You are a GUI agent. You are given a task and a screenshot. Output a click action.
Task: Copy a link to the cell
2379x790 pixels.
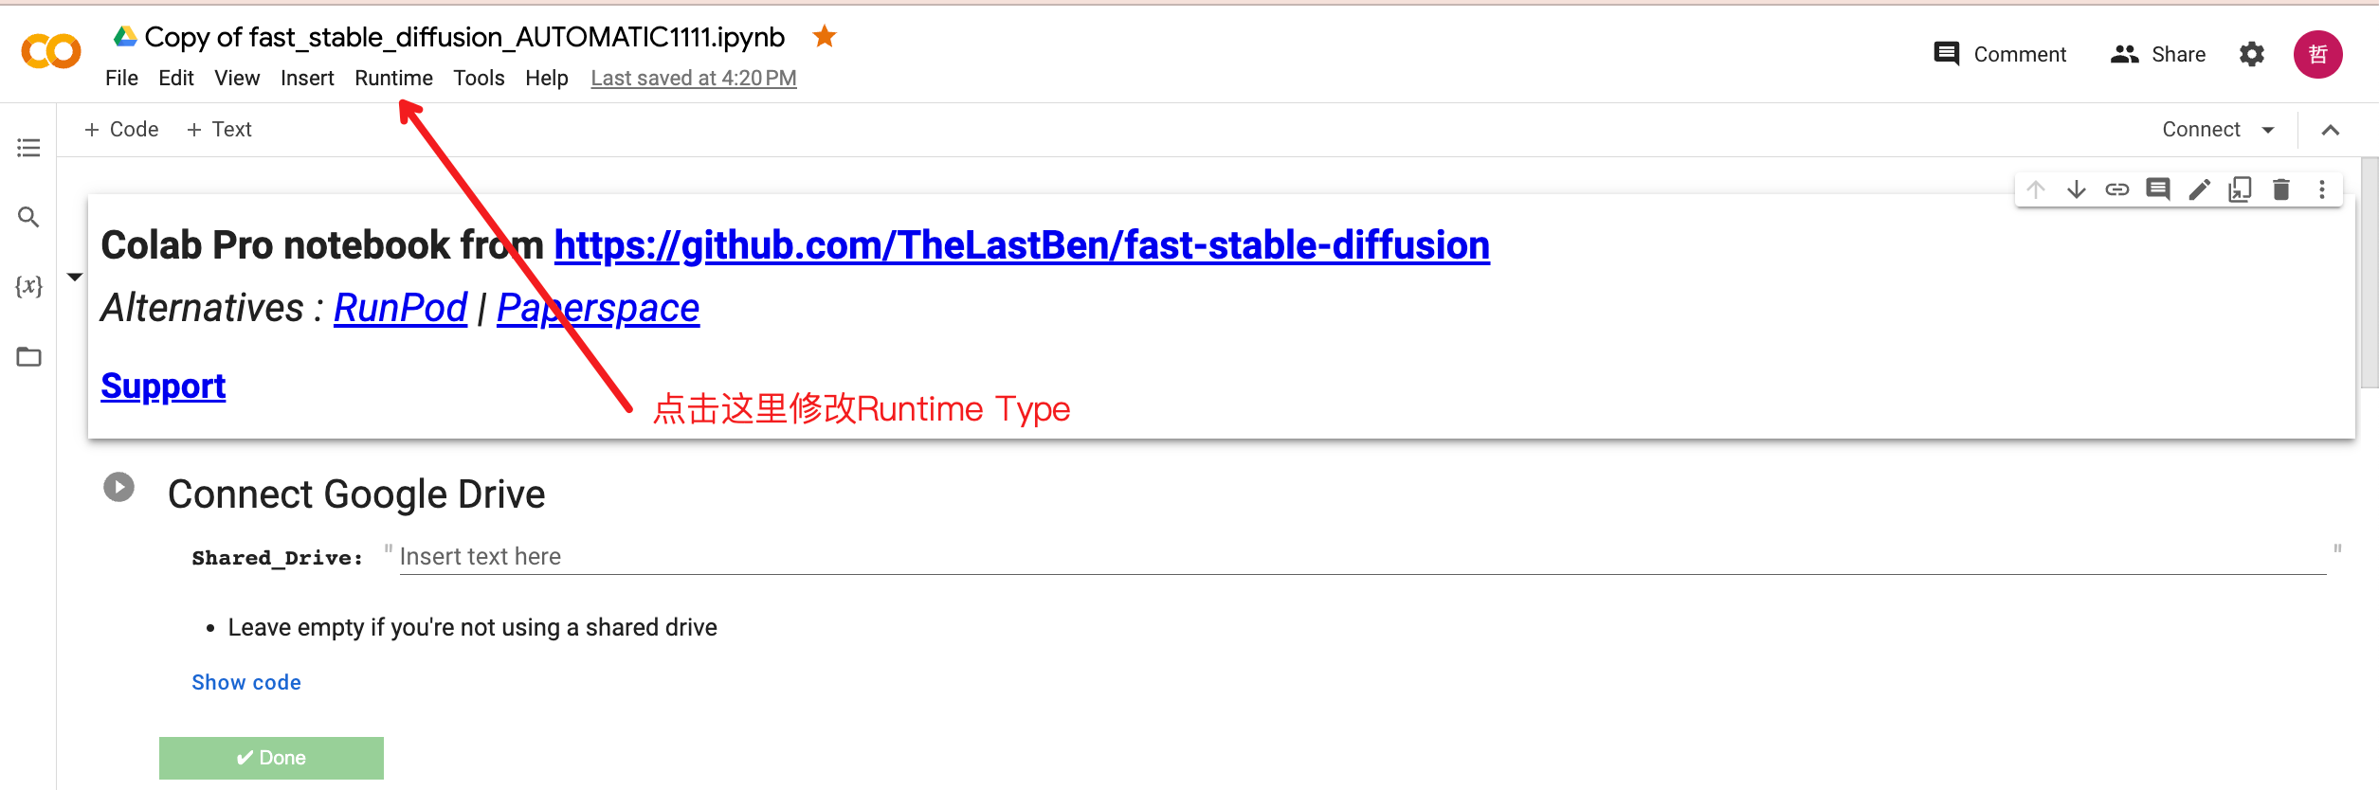2116,189
